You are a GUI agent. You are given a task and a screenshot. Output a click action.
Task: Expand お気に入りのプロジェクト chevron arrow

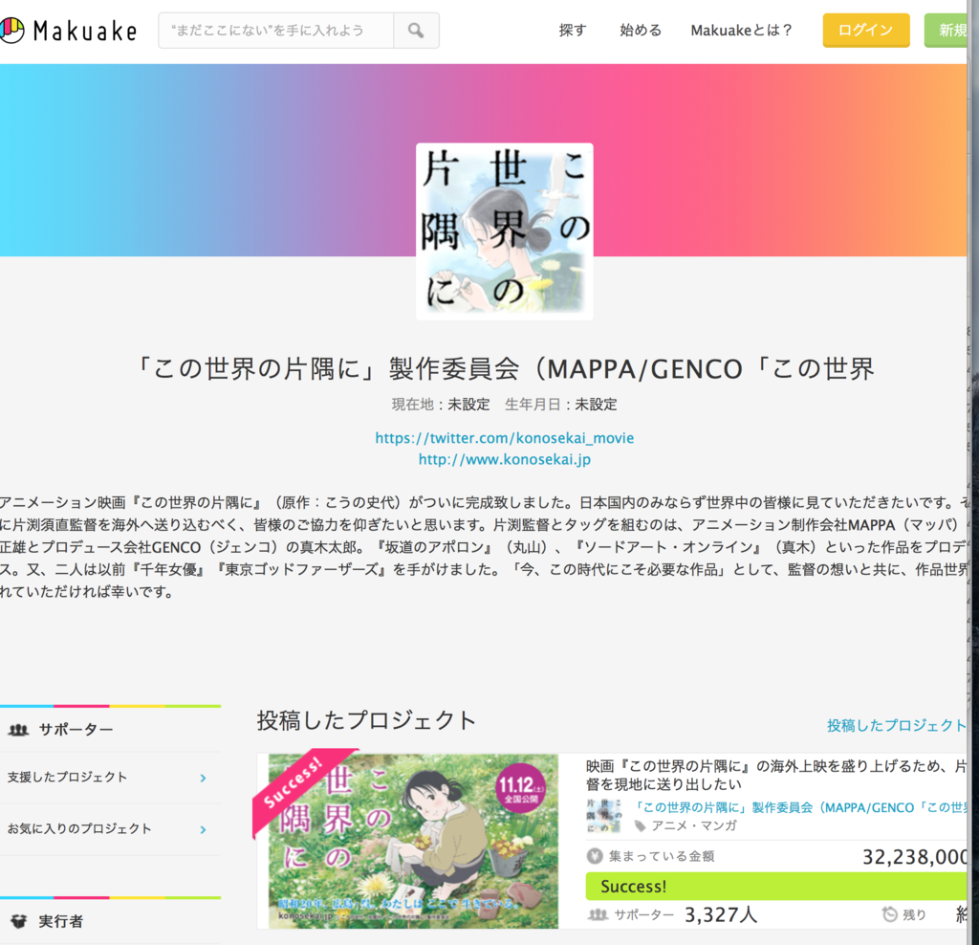click(x=203, y=829)
